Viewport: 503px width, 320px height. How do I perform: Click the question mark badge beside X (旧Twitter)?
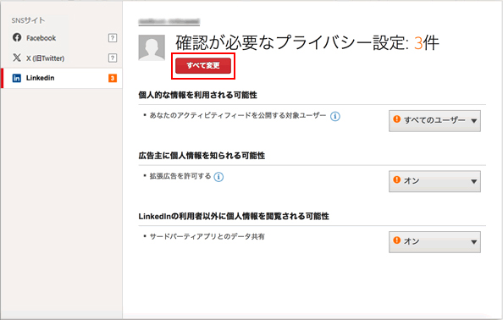tap(113, 58)
